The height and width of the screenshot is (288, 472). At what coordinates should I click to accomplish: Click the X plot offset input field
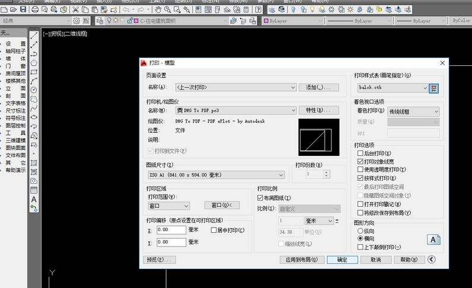171,230
